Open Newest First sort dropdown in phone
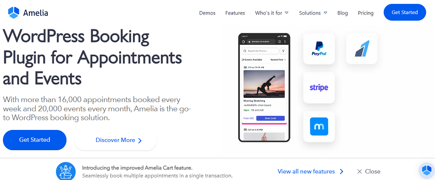 click(278, 60)
